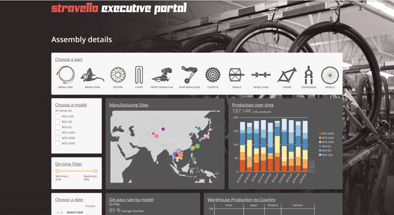Click the 2018-Dec production bar

[x=242, y=147]
